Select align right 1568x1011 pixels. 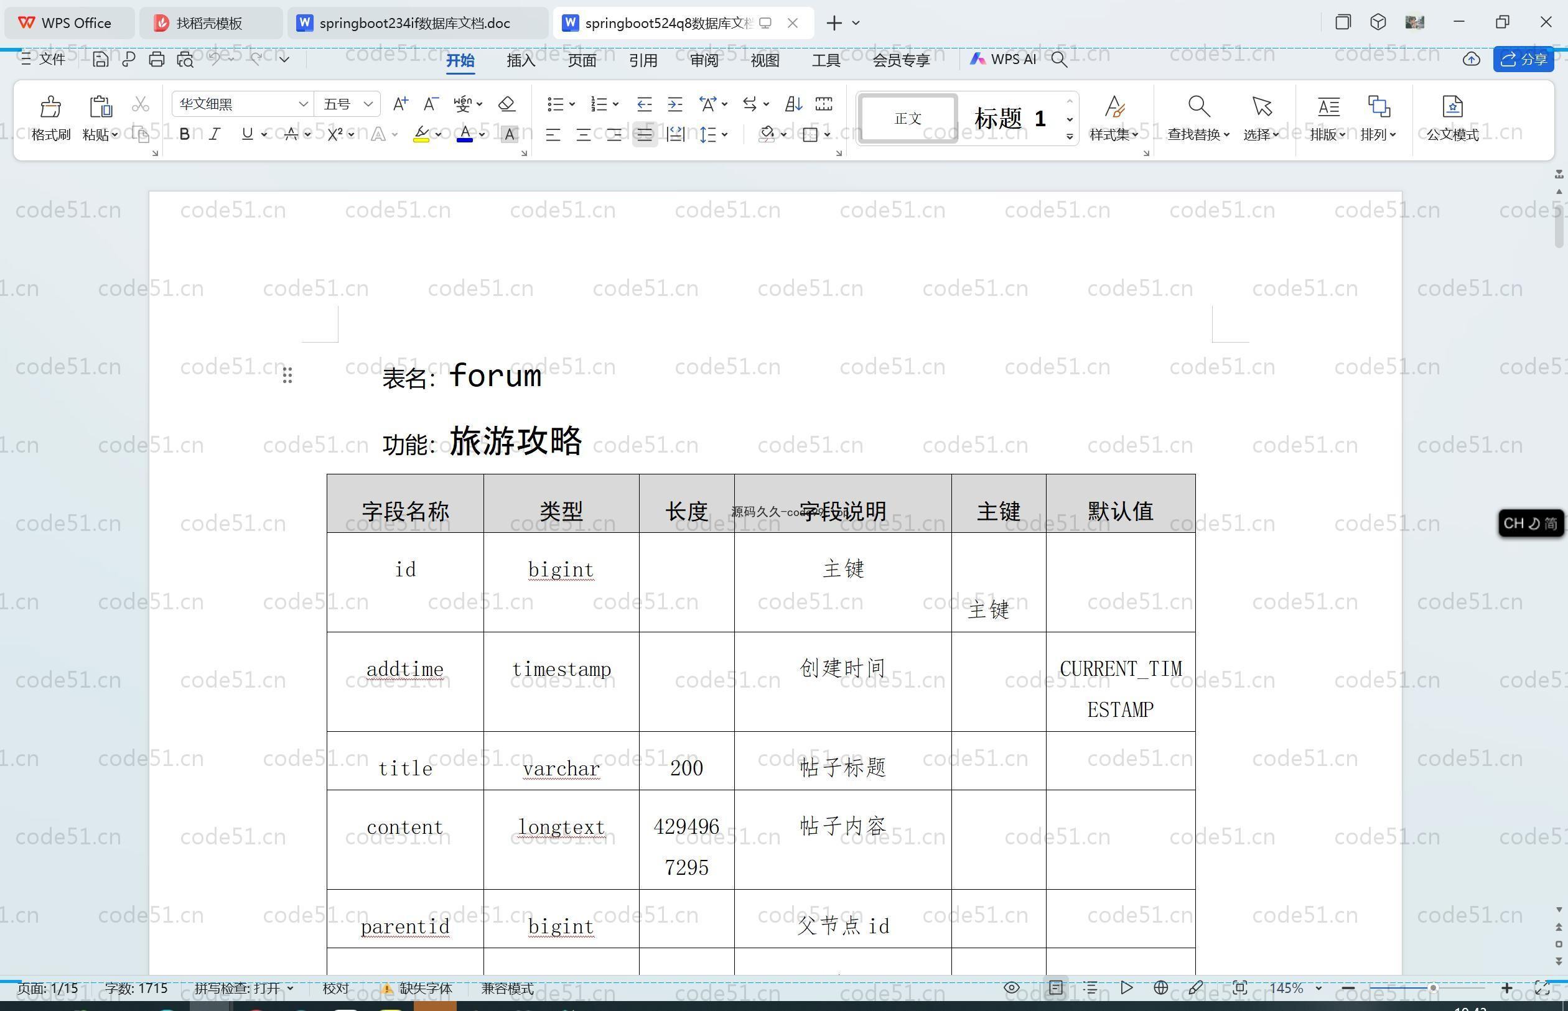(x=614, y=134)
